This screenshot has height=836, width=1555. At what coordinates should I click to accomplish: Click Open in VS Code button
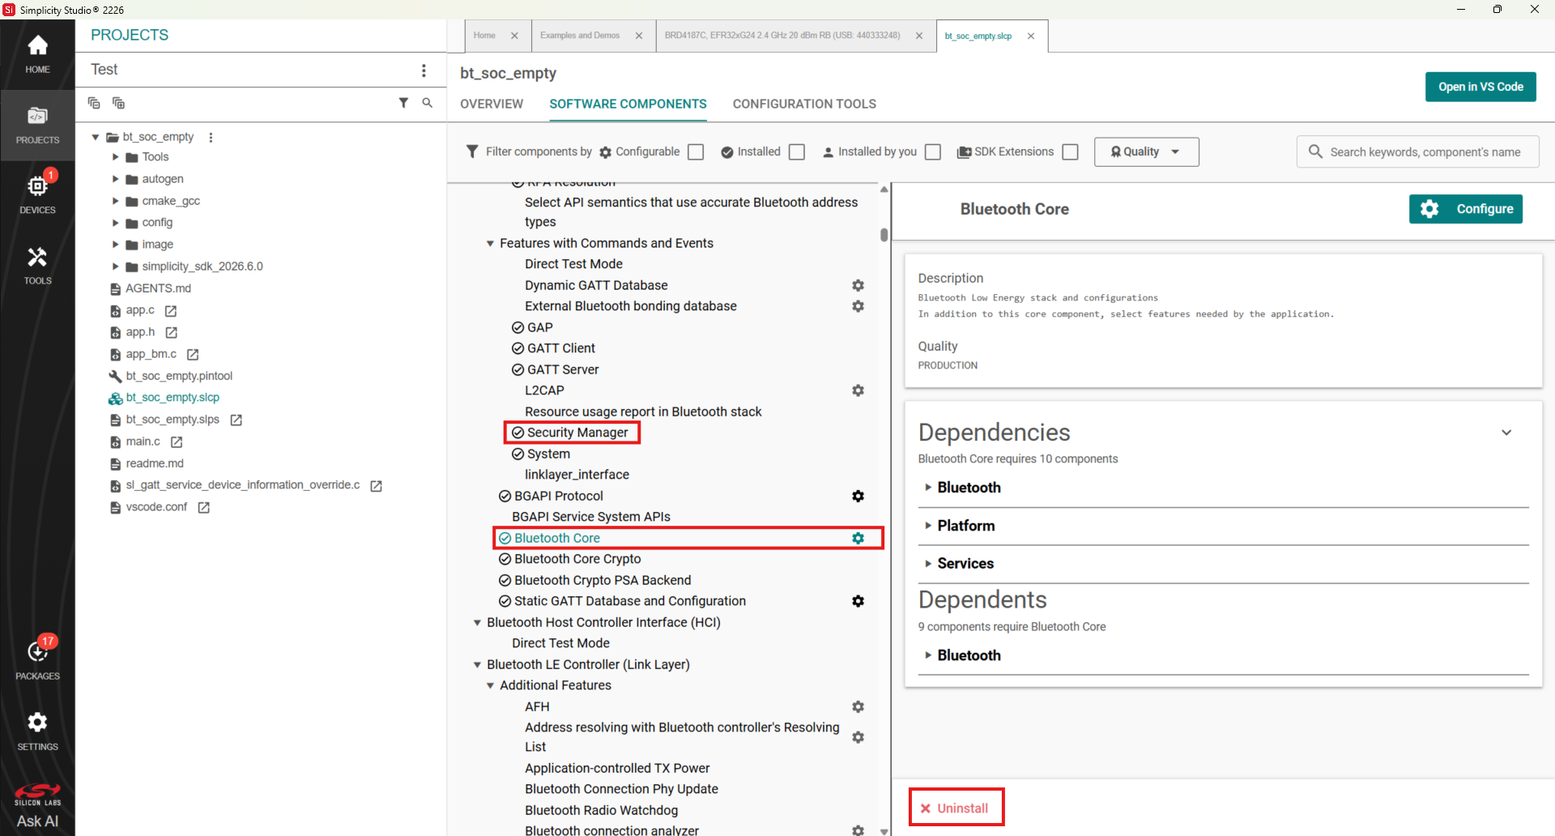(x=1480, y=87)
